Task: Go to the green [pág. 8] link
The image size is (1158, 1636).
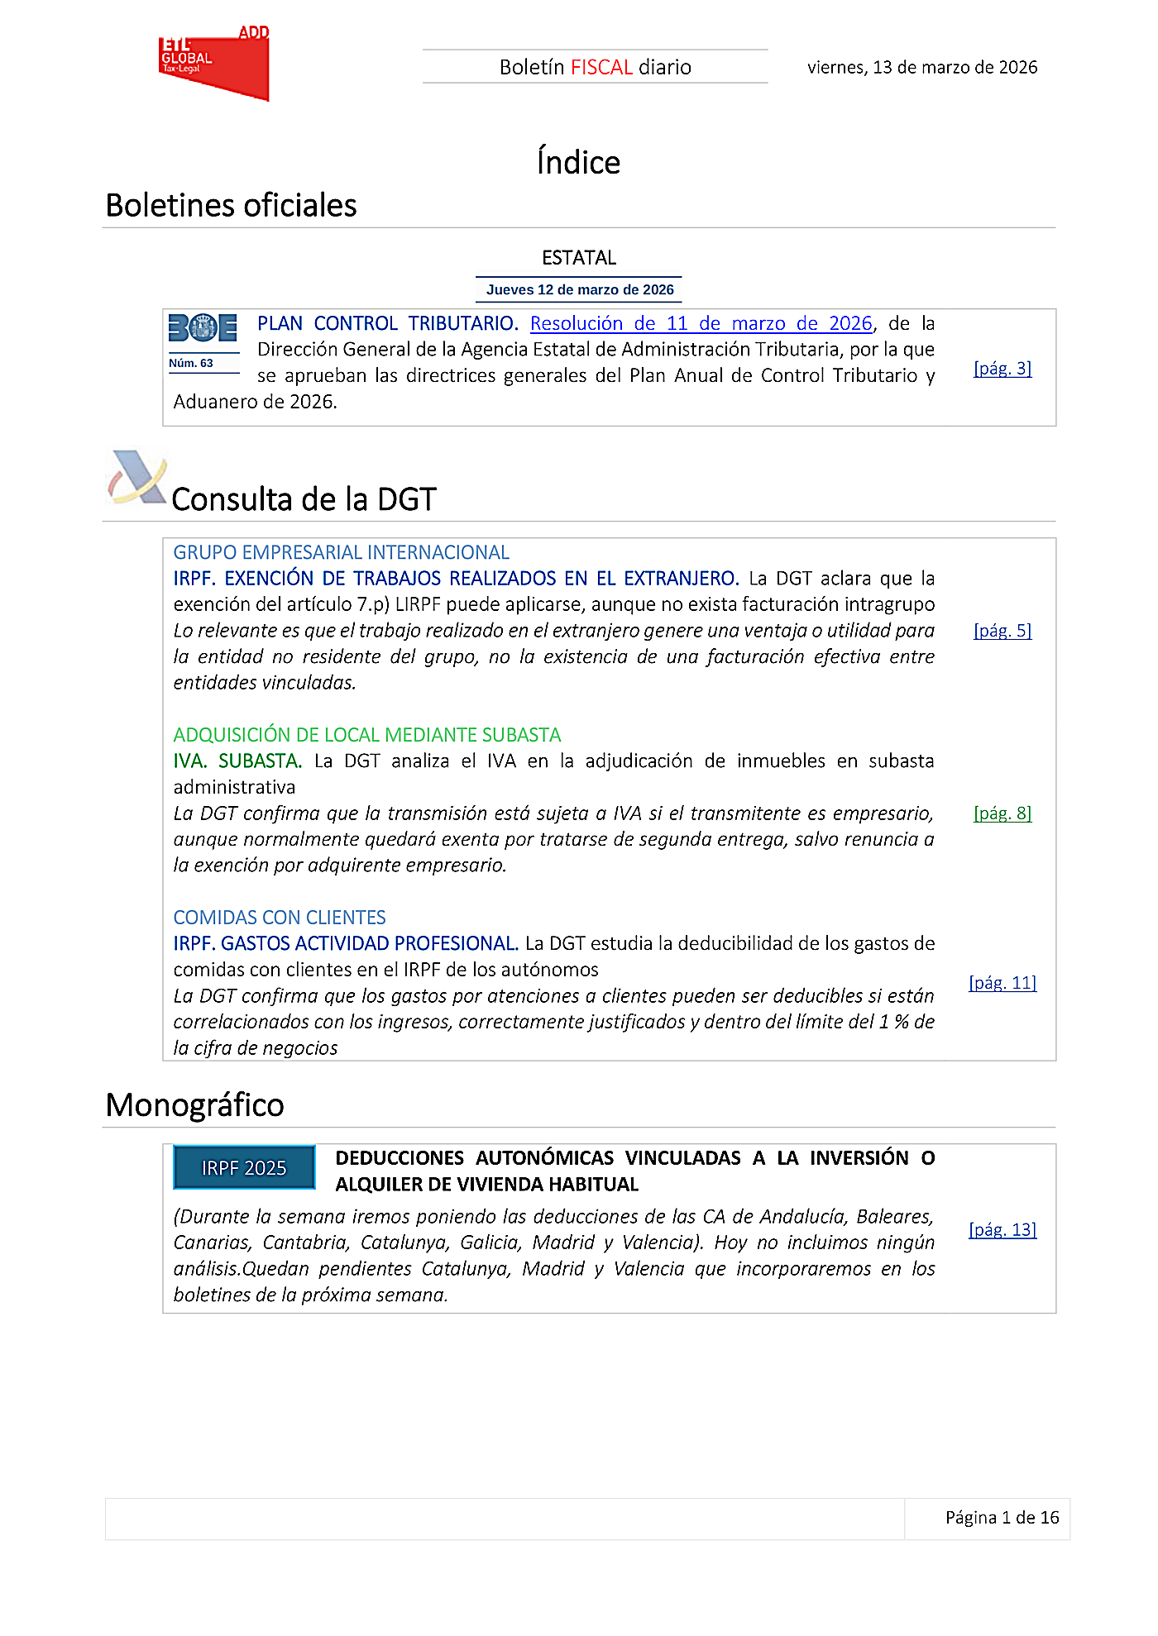Action: tap(1002, 813)
